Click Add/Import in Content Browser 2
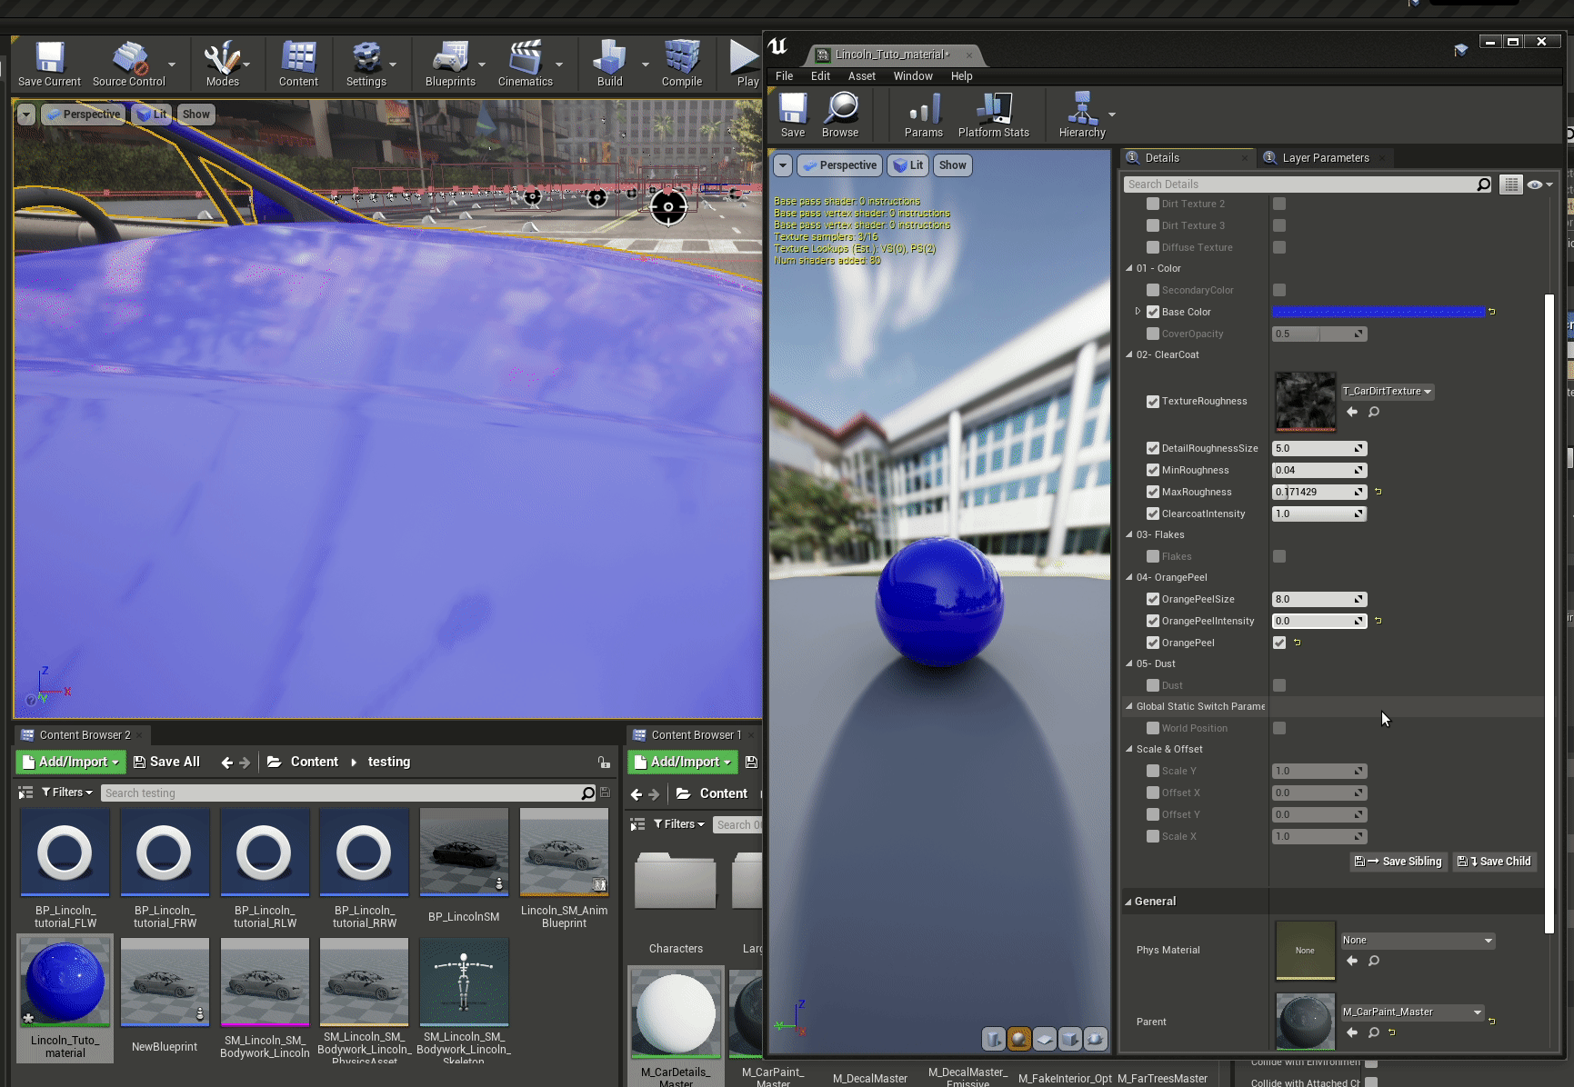 70,762
